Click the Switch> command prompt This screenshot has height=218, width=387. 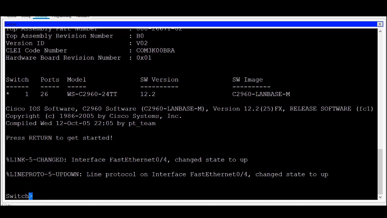pos(18,196)
